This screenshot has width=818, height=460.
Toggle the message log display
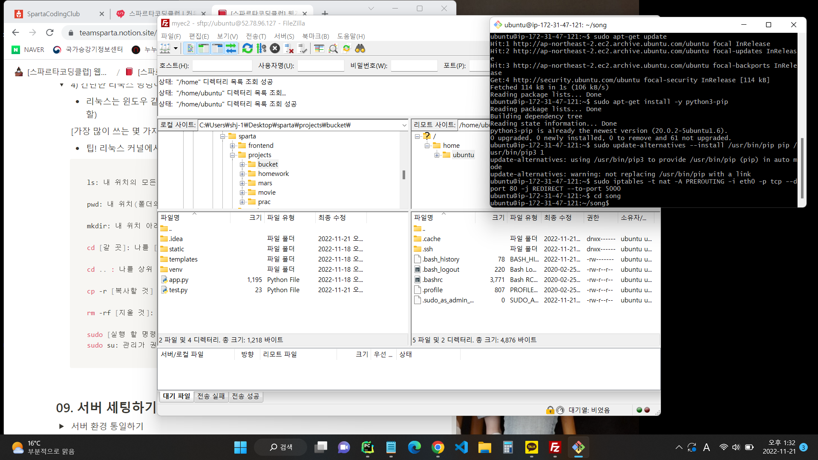click(190, 49)
